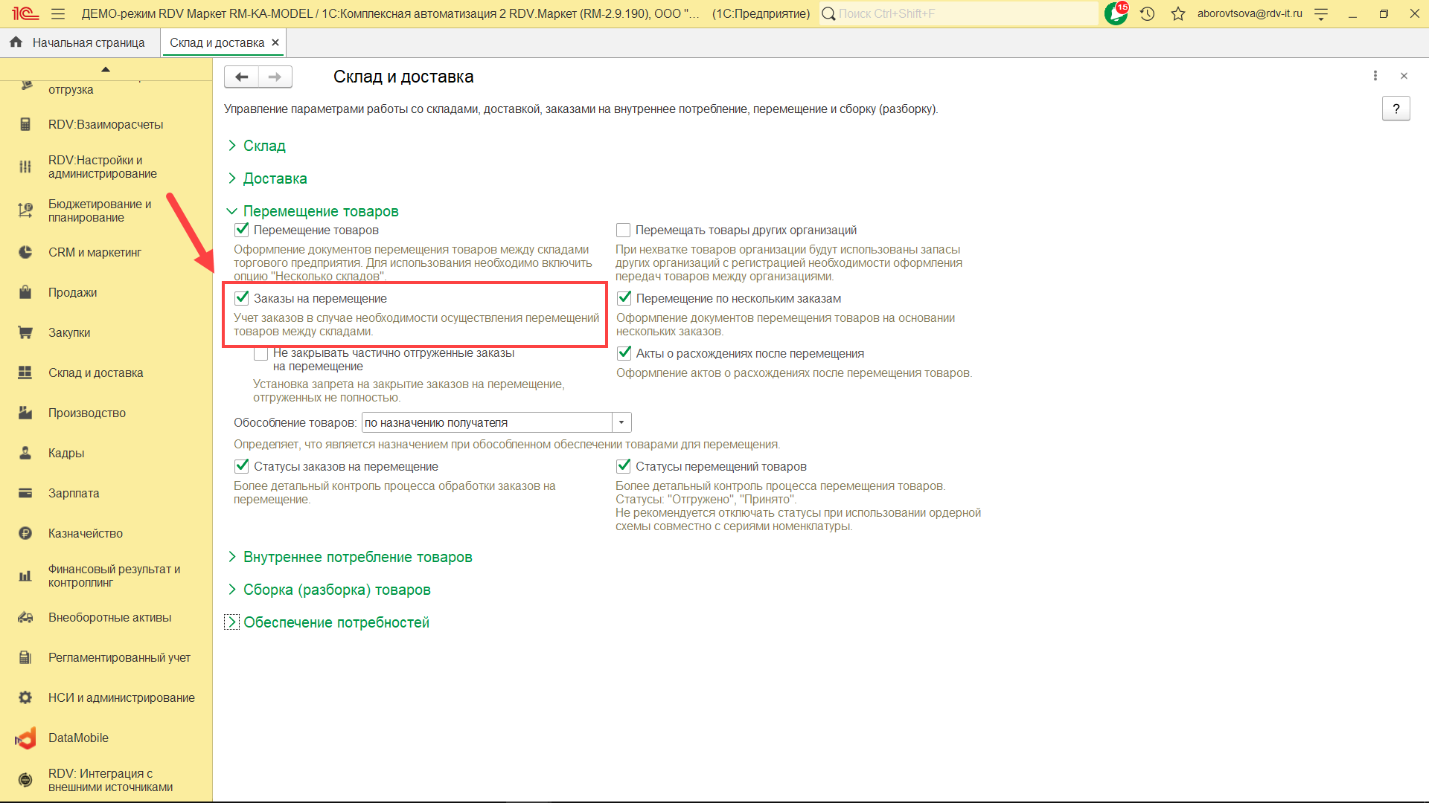The height and width of the screenshot is (803, 1429).
Task: Click the back arrow navigation button
Action: (x=241, y=77)
